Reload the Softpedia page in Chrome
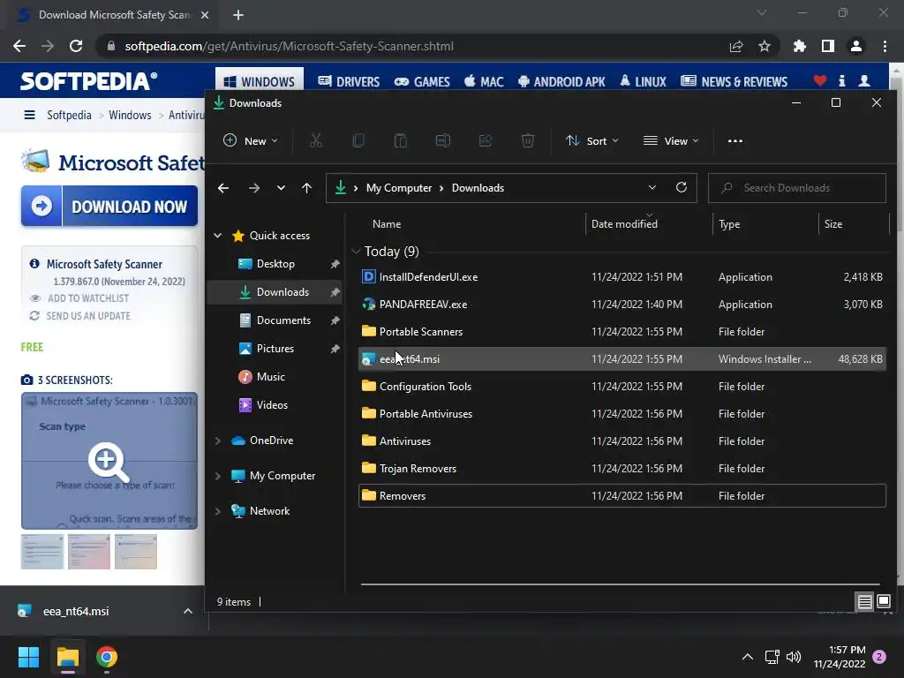Viewport: 904px width, 678px height. point(76,46)
